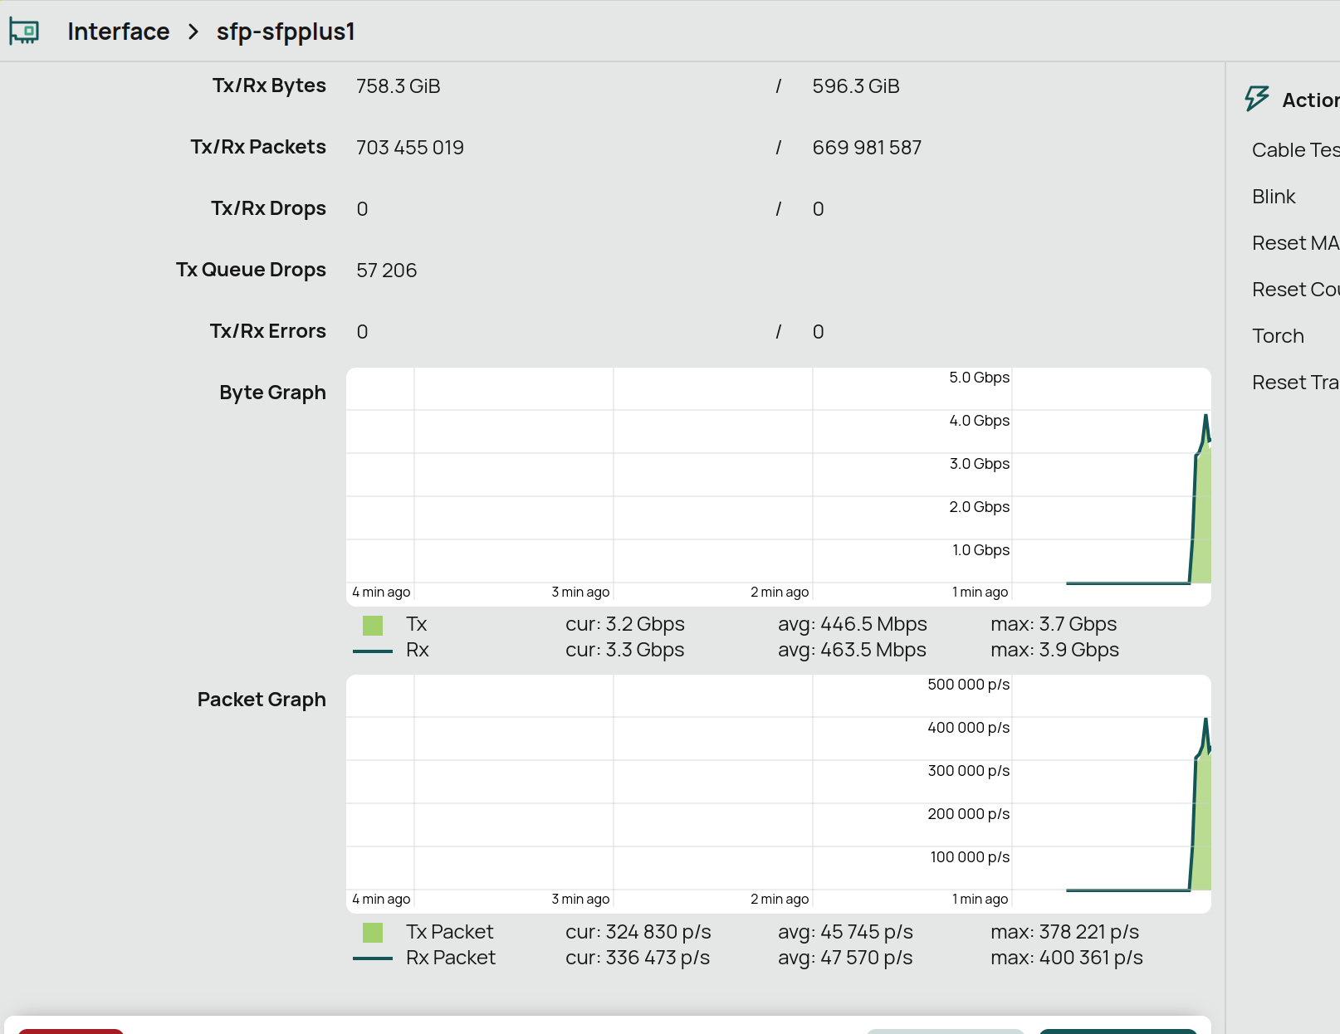1340x1034 pixels.
Task: Click the 4 min ago label in Byte Graph
Action: click(381, 593)
